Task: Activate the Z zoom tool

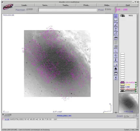Action: tap(116, 60)
